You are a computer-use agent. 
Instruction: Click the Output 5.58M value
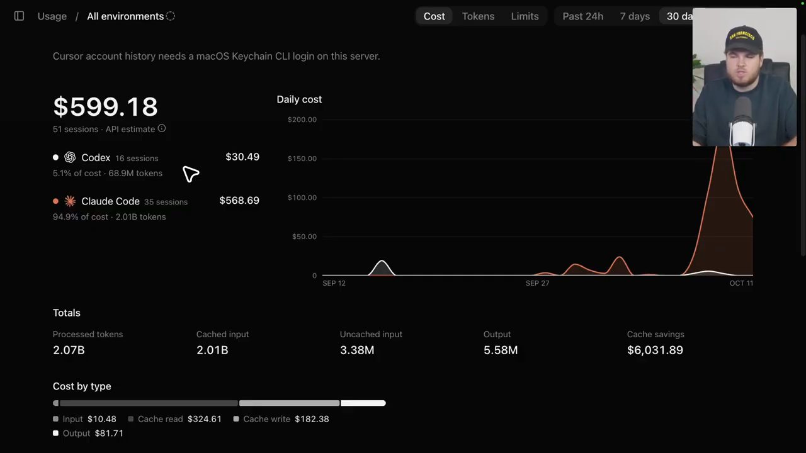501,350
